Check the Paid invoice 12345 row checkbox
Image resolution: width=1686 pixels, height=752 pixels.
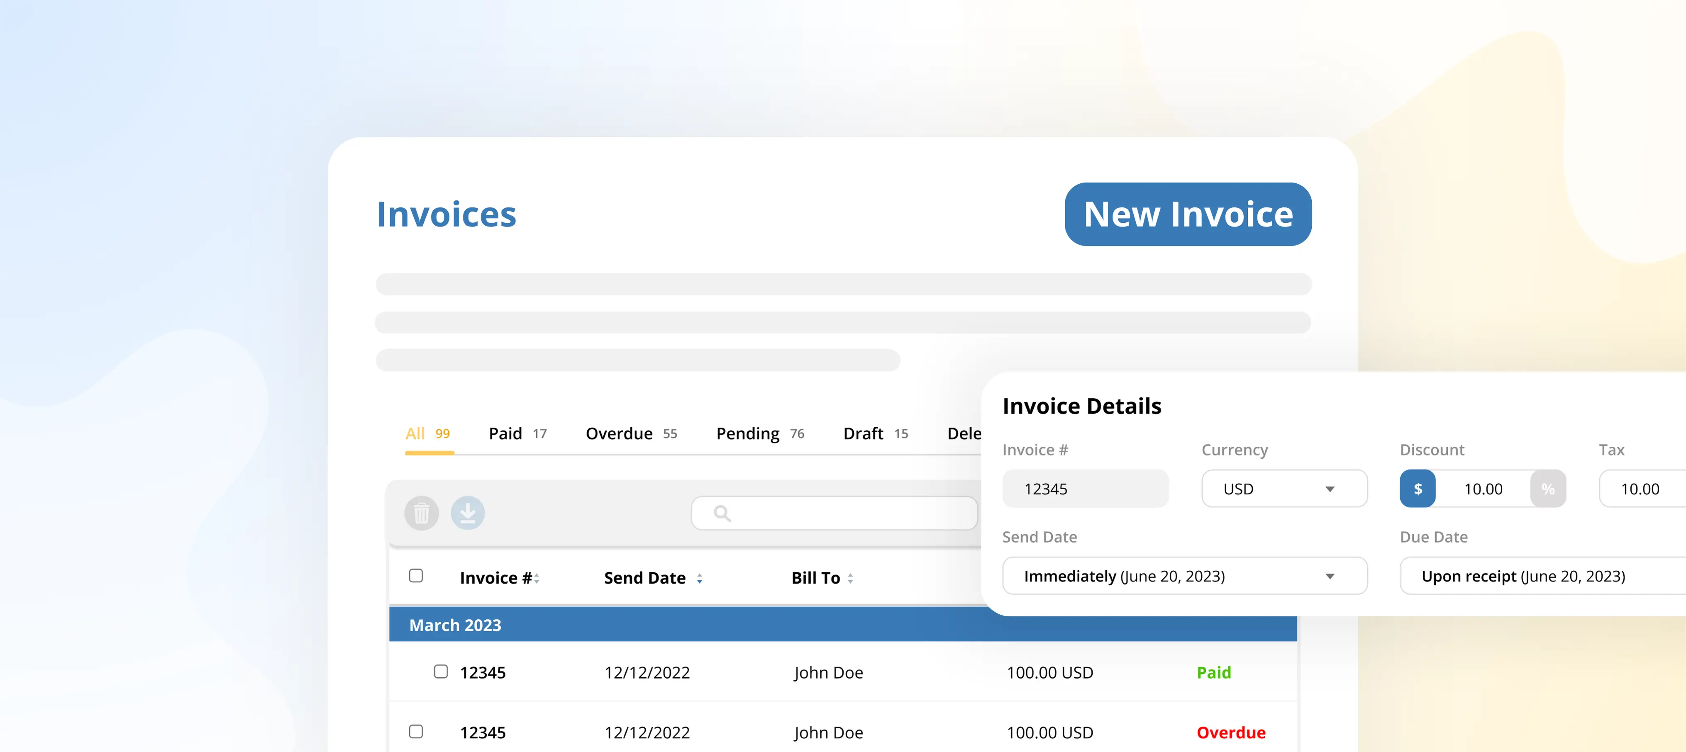(x=441, y=672)
